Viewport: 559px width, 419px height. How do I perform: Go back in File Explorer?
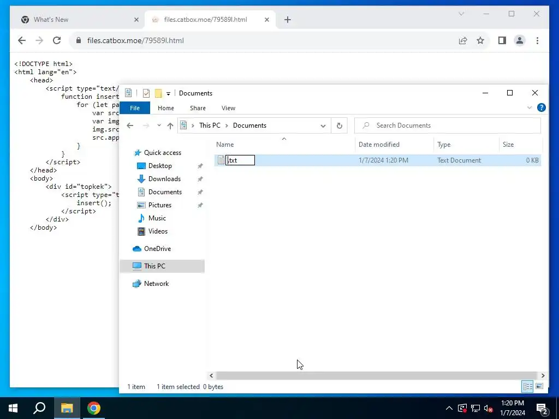pos(130,125)
